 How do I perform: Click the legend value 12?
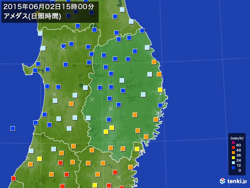click(x=238, y=165)
